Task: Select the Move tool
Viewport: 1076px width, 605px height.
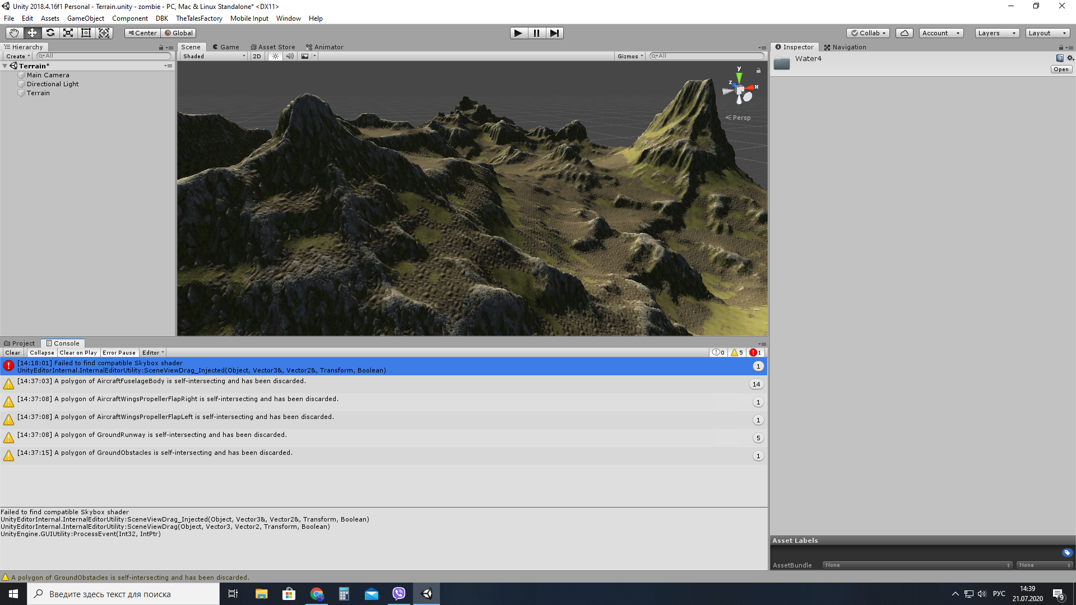Action: pyautogui.click(x=32, y=33)
